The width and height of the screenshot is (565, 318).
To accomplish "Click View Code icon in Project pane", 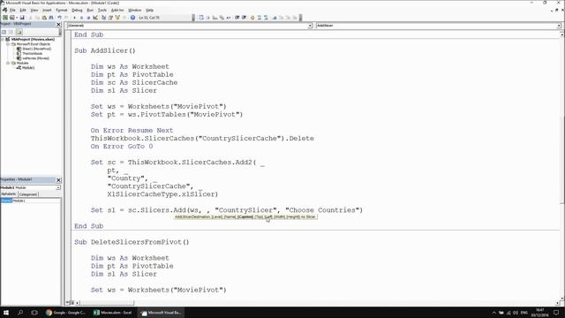I will (4, 32).
